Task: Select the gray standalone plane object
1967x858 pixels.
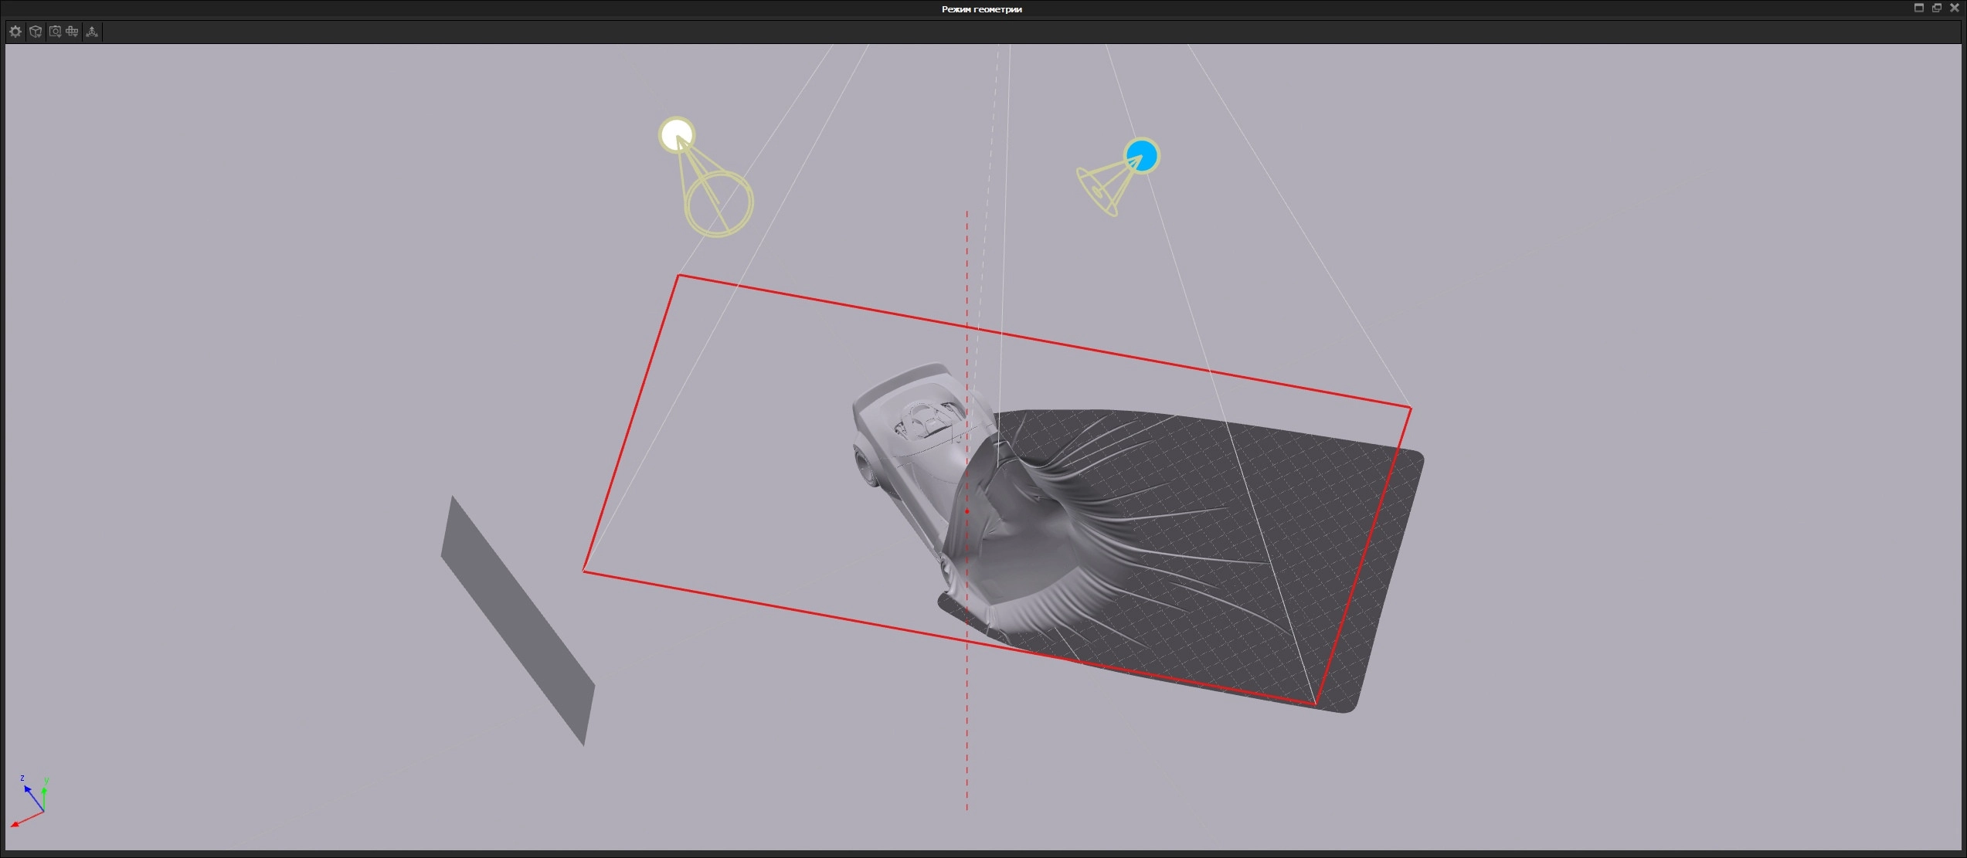Action: click(518, 622)
